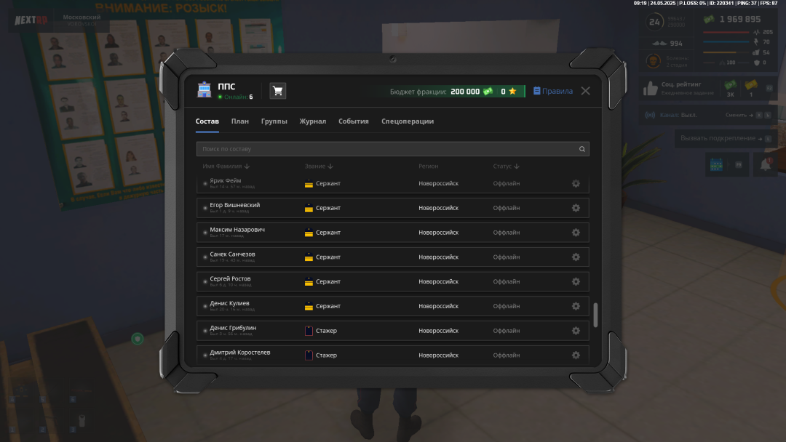Sort members by Звание column
This screenshot has height=442, width=786.
tap(319, 166)
